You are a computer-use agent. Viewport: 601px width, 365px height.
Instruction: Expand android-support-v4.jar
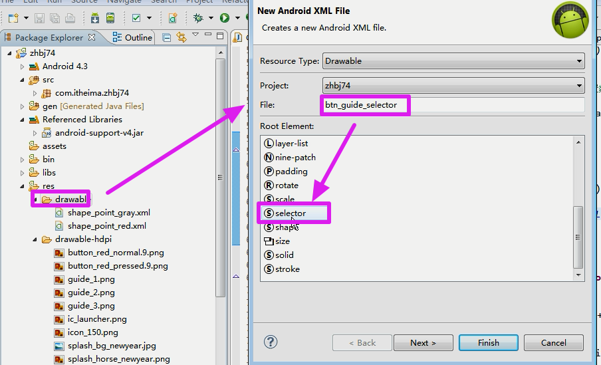35,134
